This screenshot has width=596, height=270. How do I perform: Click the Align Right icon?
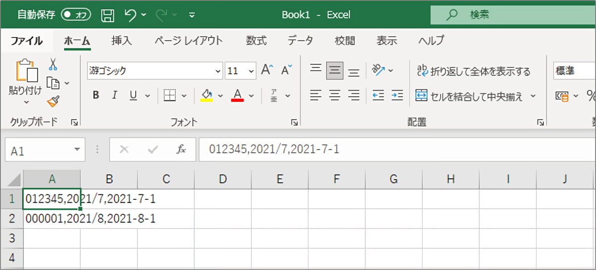click(x=353, y=95)
